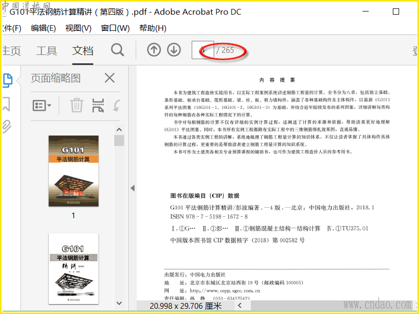Switch to the 工具 tab
419x314 pixels.
click(47, 50)
